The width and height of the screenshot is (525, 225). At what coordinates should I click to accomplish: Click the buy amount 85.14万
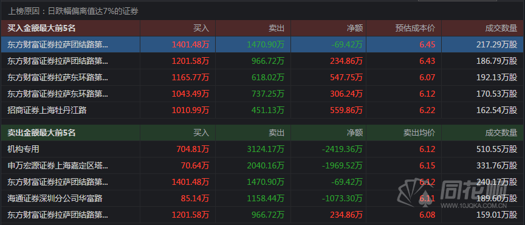pyautogui.click(x=195, y=198)
